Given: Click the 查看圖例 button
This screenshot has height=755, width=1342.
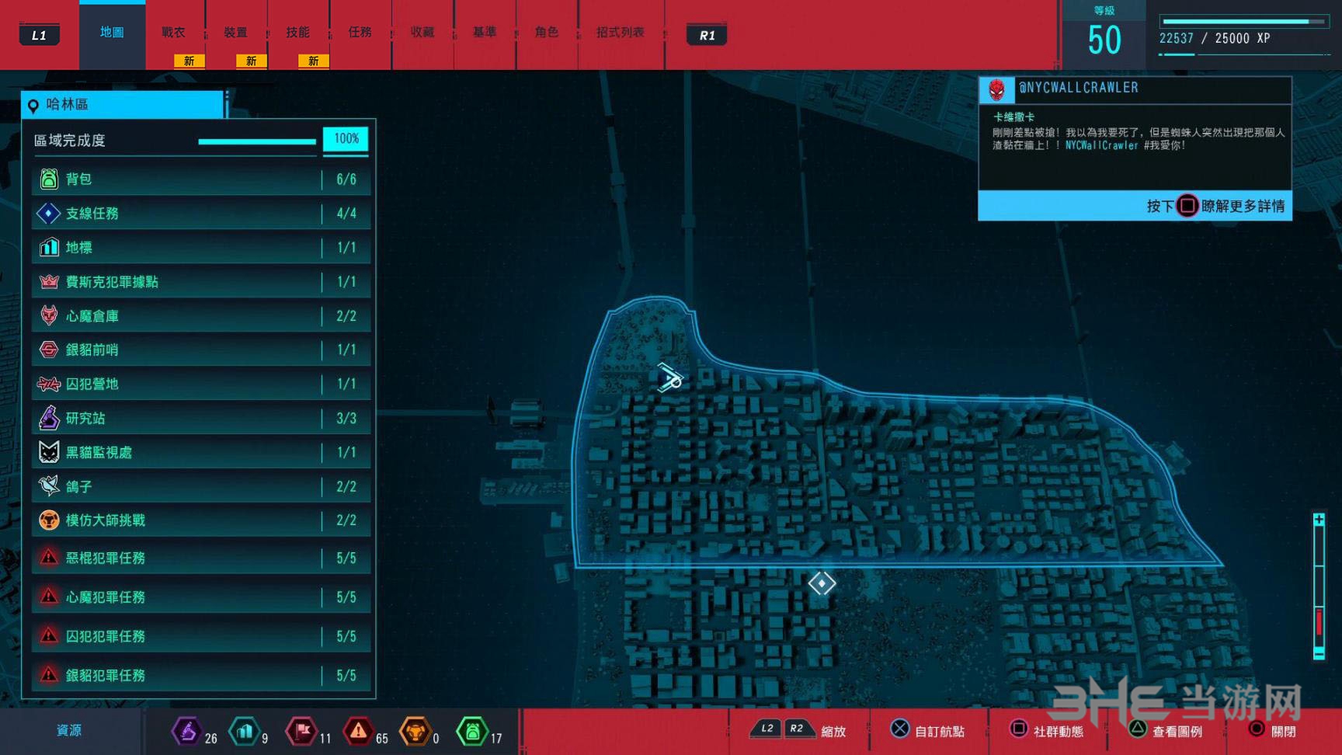Looking at the screenshot, I should coord(1165,731).
